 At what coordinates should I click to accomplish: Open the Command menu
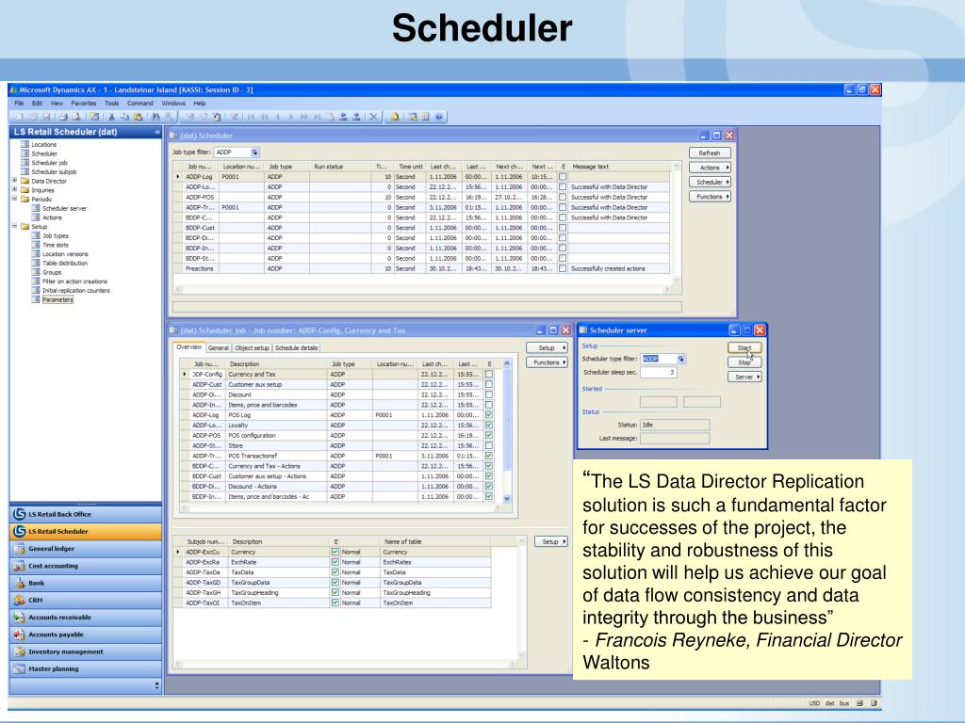pyautogui.click(x=140, y=104)
